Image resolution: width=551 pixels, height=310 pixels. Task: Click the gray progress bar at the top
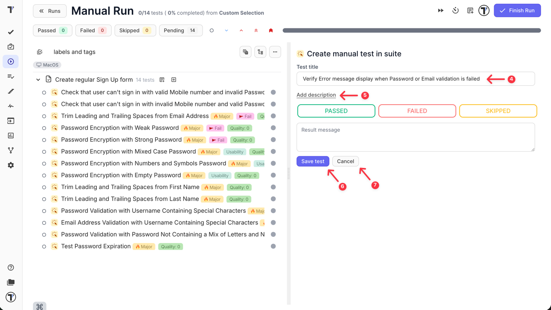[411, 30]
